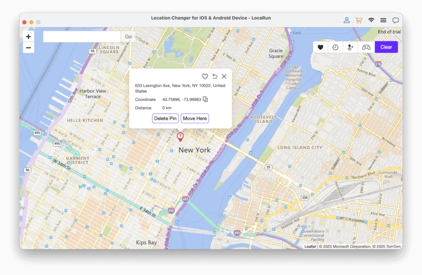Viewport: 422px width, 275px height.
Task: Click the Garment District map label
Action: coord(77,160)
